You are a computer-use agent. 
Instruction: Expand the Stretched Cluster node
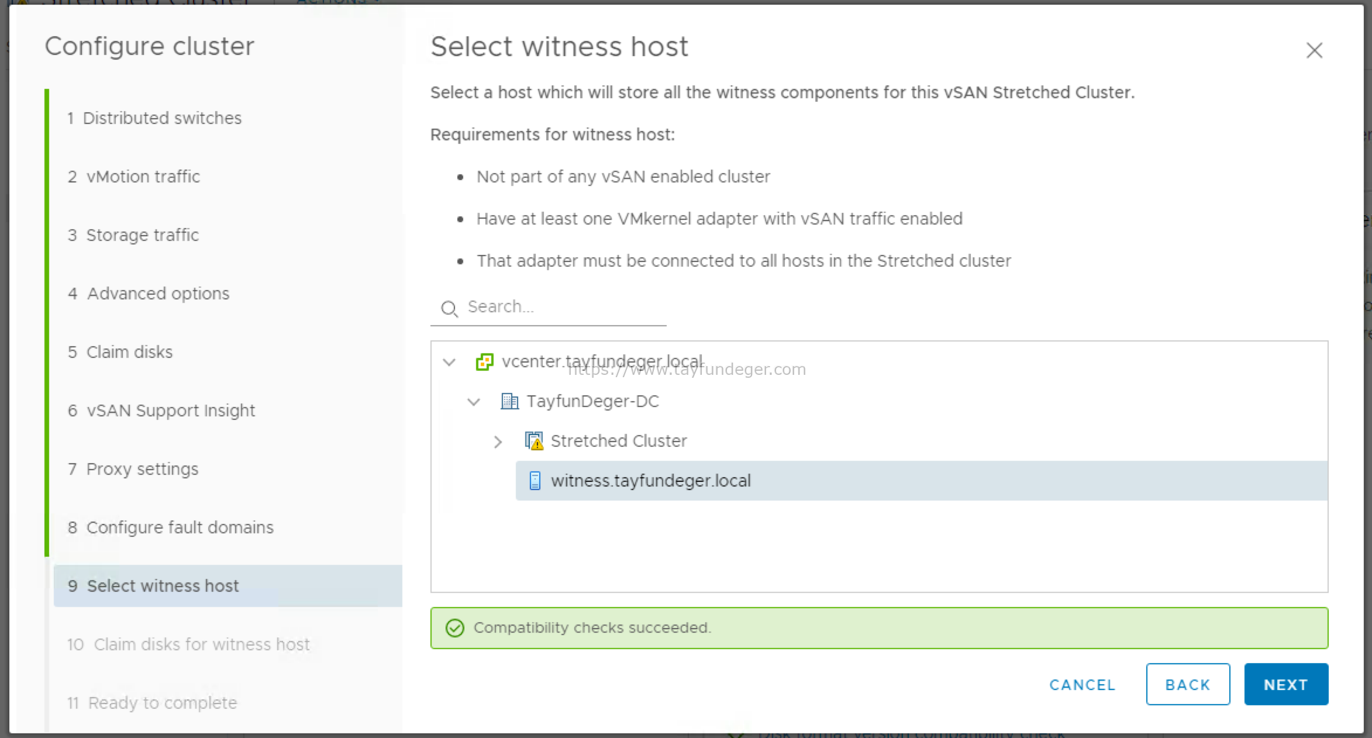[498, 442]
